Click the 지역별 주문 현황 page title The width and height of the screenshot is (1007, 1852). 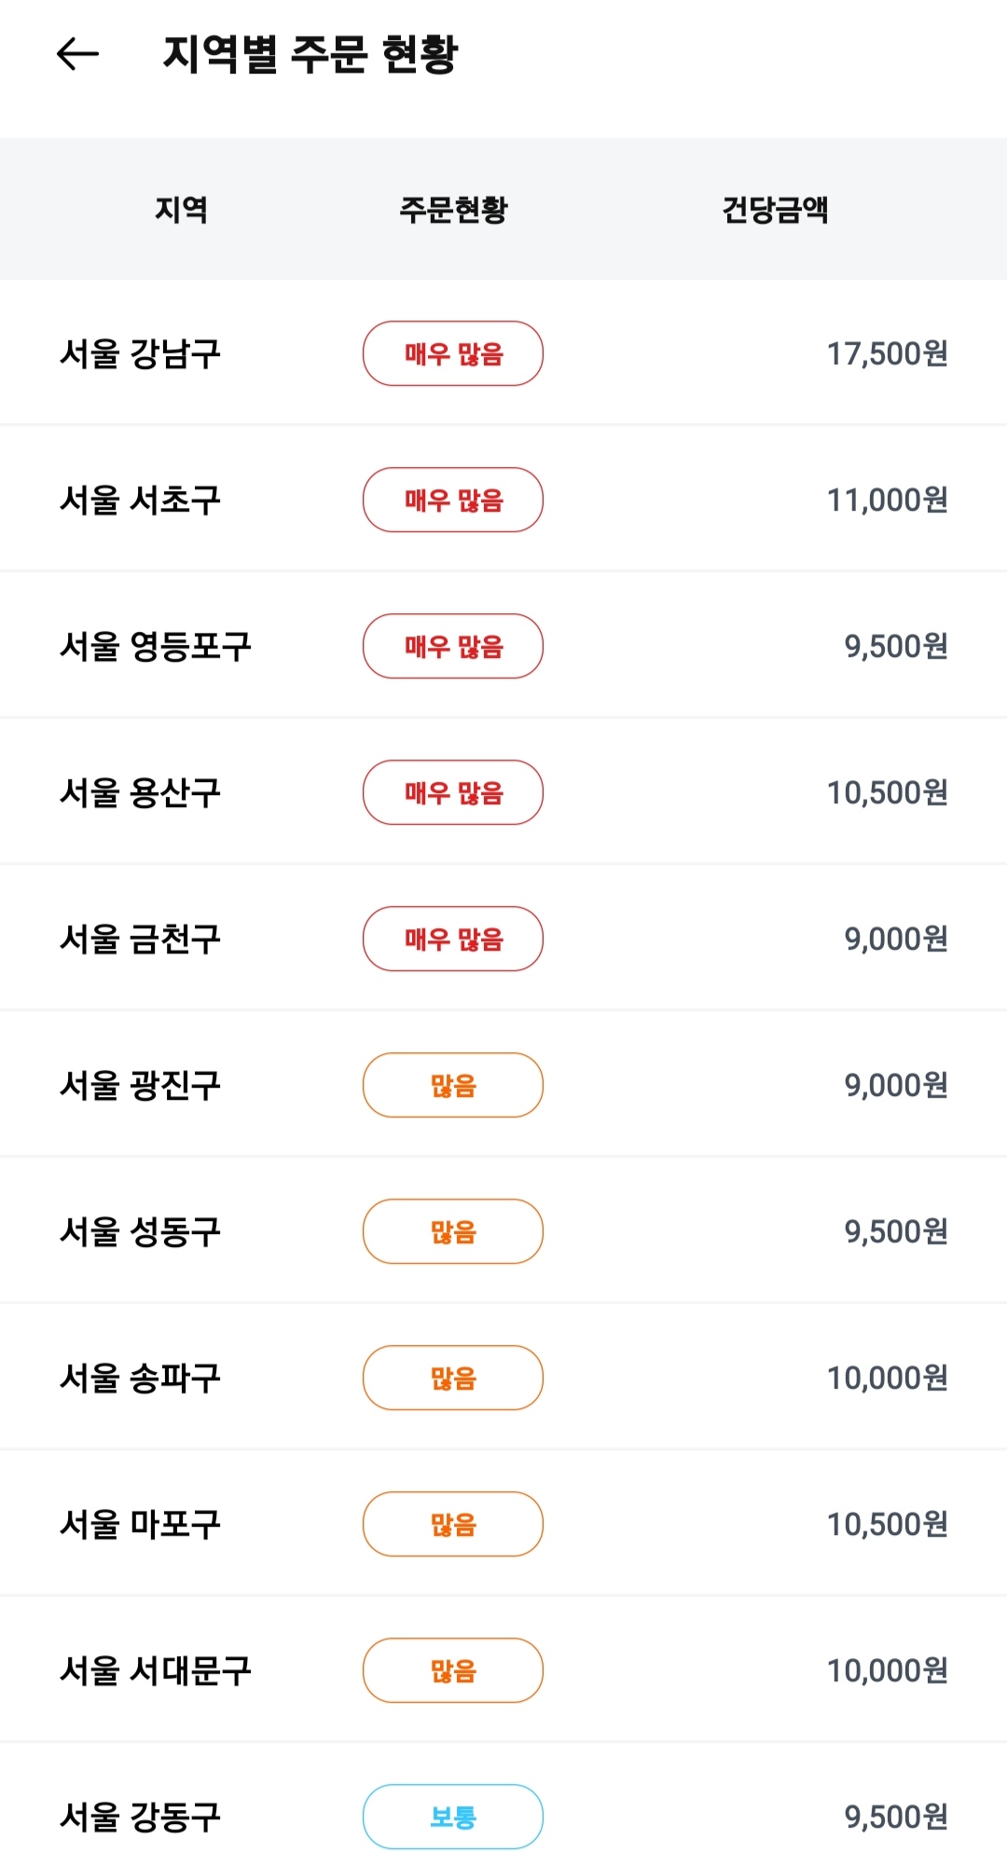(x=310, y=54)
